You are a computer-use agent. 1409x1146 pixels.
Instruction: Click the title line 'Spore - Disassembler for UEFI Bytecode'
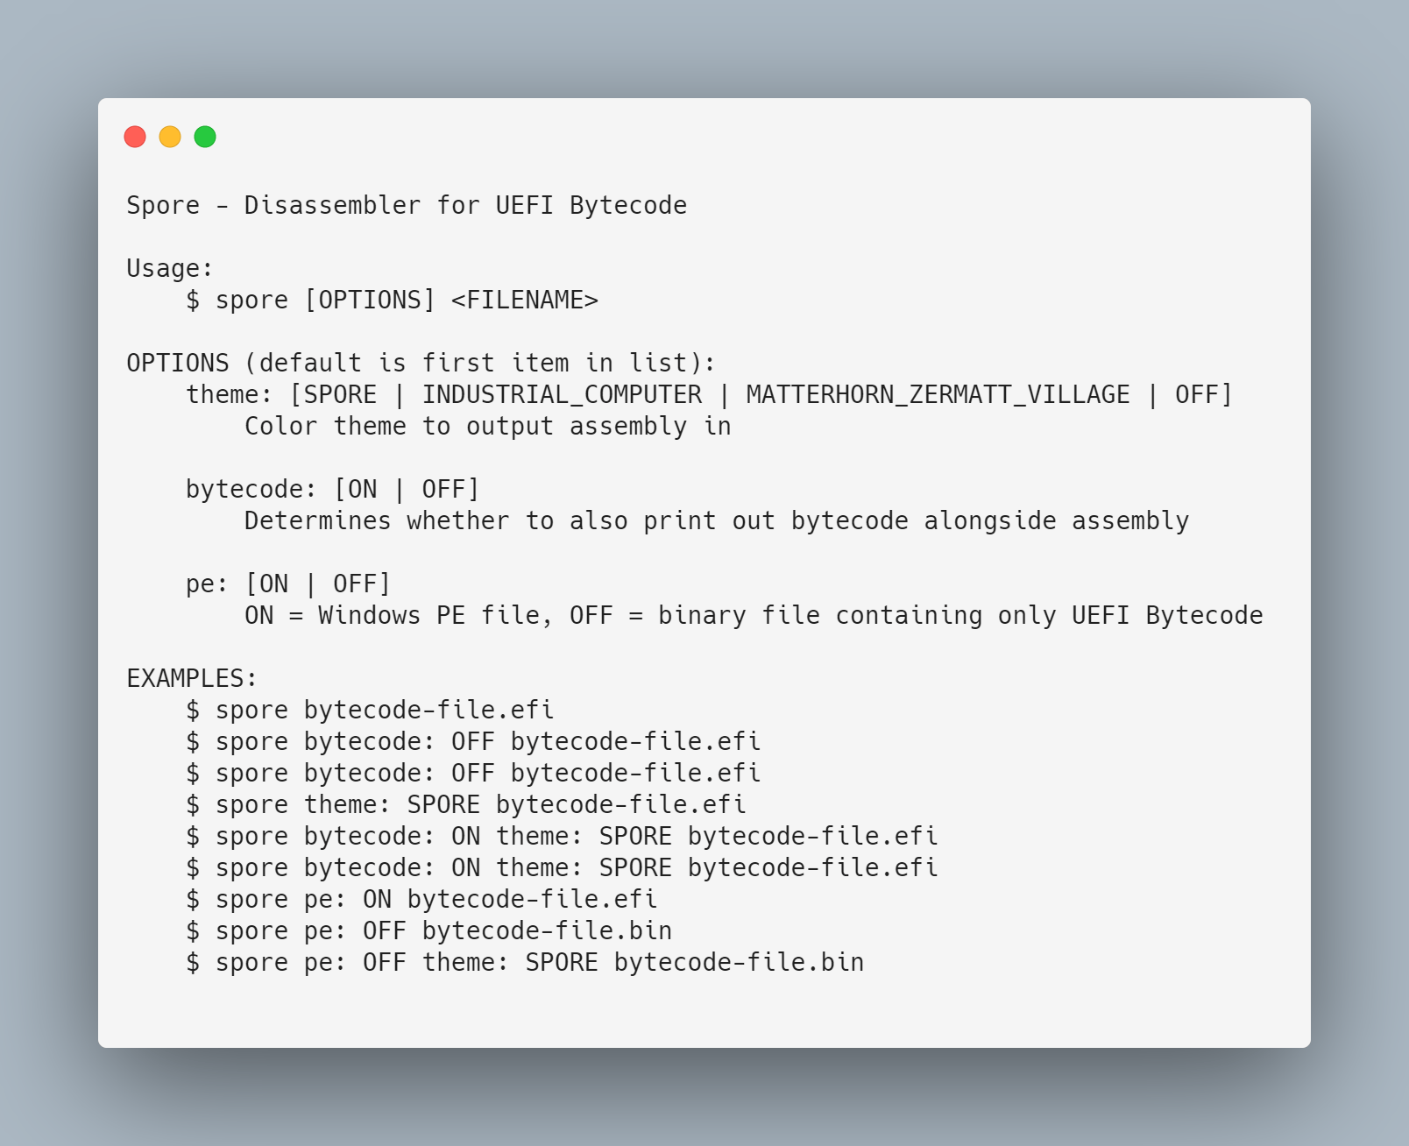(407, 205)
